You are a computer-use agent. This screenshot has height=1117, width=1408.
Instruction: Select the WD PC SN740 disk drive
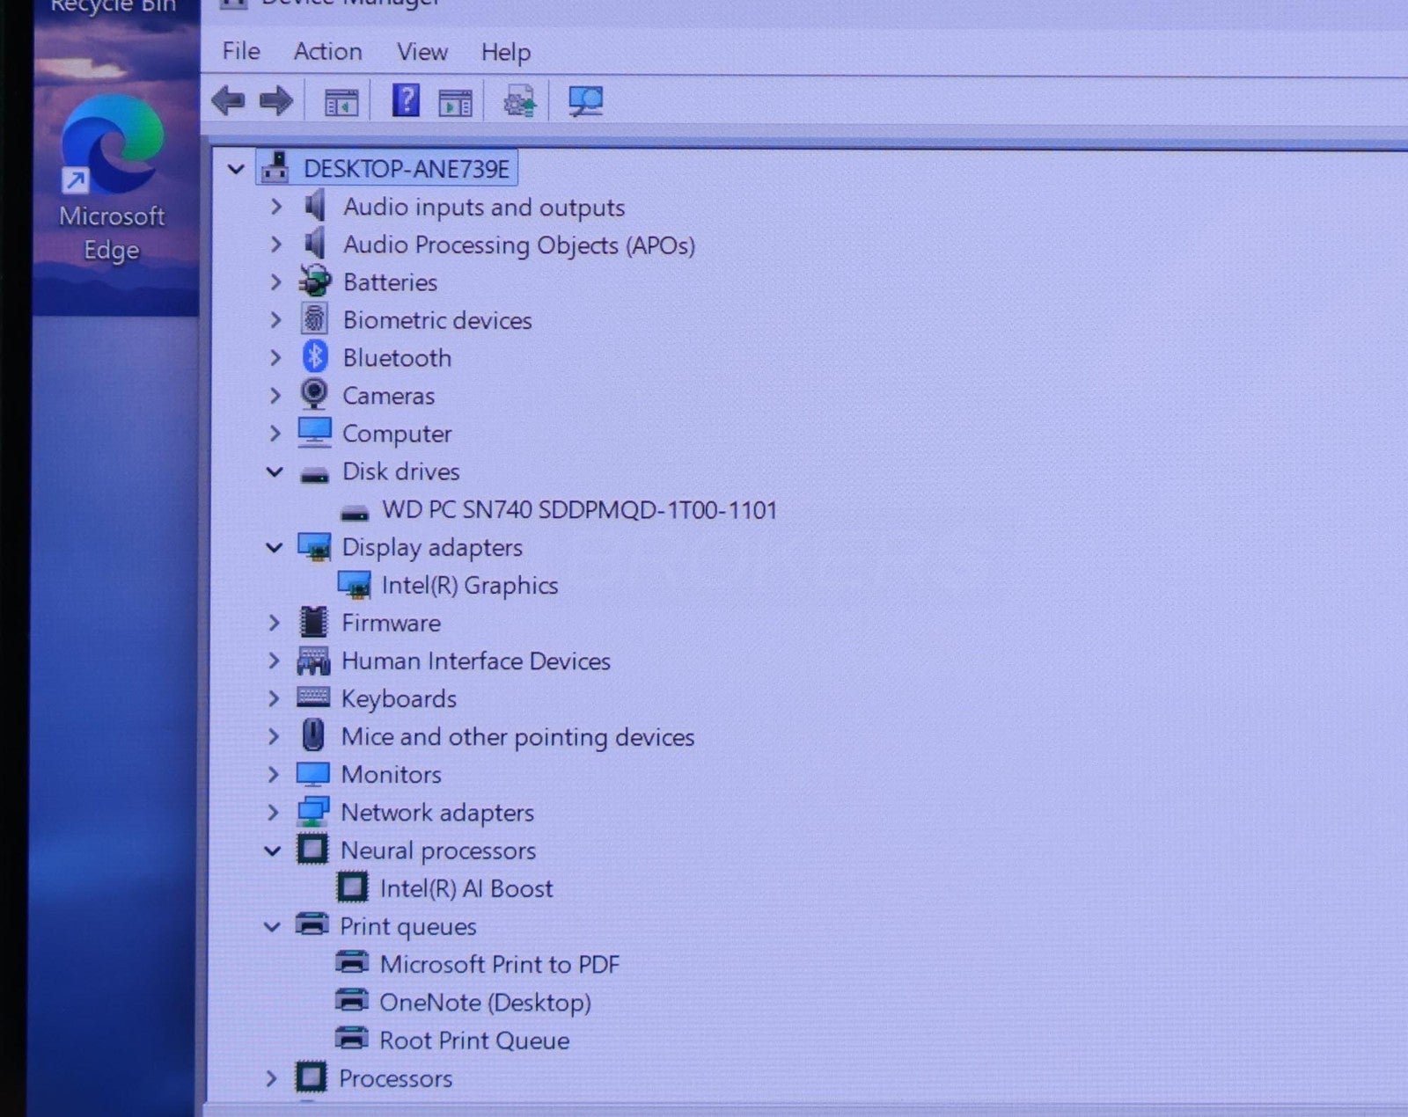click(x=578, y=510)
